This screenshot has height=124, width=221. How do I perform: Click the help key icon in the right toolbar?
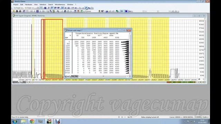pyautogui.click(x=99, y=11)
